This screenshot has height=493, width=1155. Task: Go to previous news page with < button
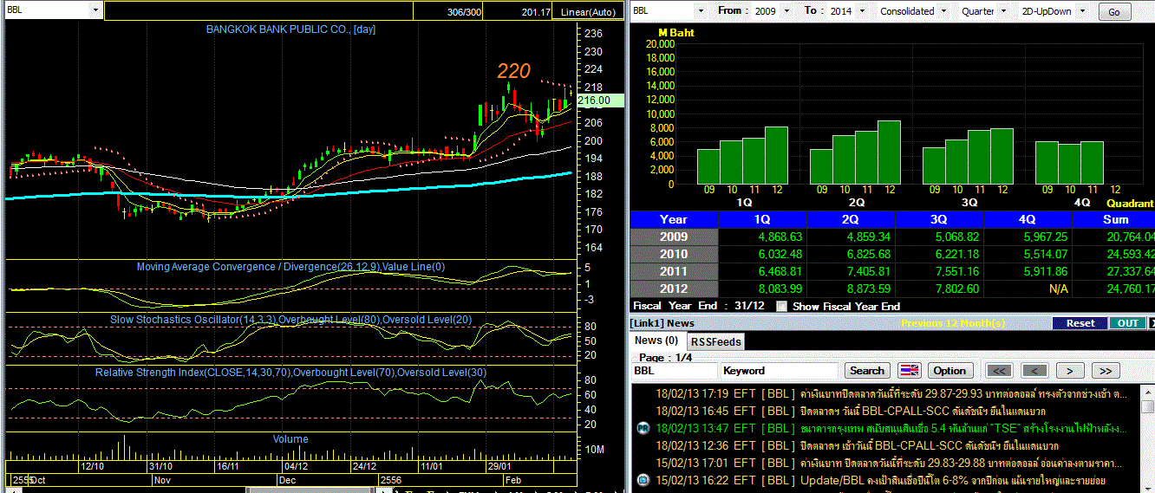point(1034,371)
